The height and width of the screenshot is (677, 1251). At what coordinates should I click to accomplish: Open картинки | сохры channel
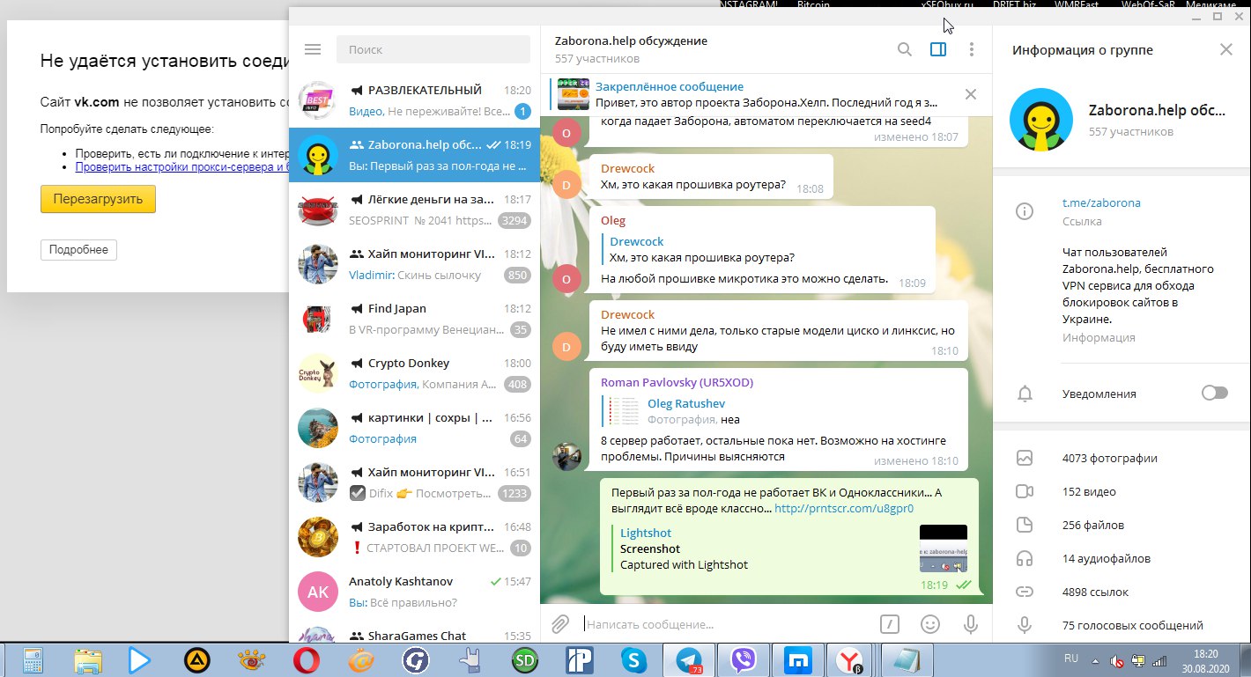tap(414, 428)
